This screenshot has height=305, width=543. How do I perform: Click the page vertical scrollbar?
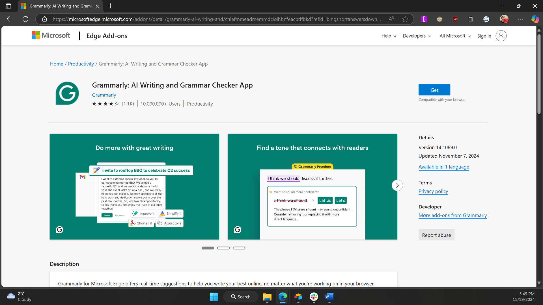tap(539, 73)
